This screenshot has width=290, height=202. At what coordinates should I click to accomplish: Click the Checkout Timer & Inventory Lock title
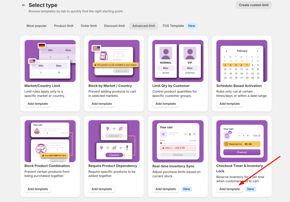click(x=240, y=168)
